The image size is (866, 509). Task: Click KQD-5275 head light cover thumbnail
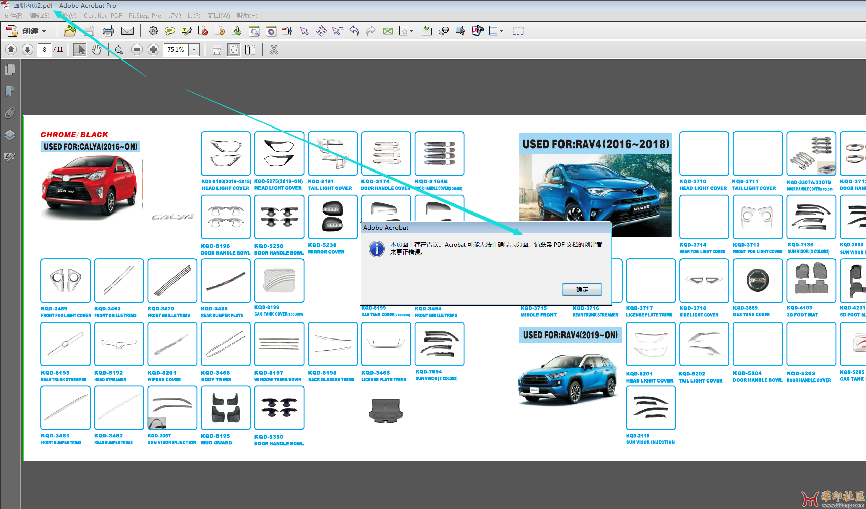(x=279, y=153)
